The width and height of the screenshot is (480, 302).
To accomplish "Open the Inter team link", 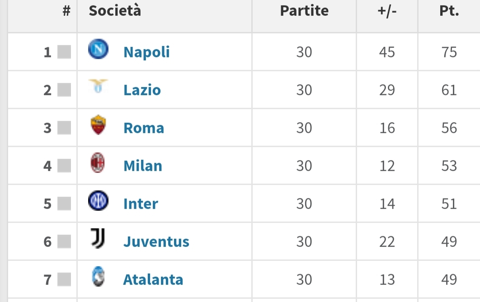I will pos(141,204).
